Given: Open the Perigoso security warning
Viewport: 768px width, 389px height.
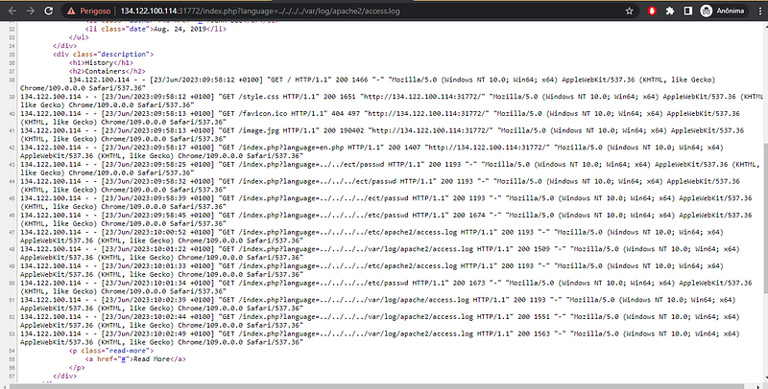Looking at the screenshot, I should point(88,11).
